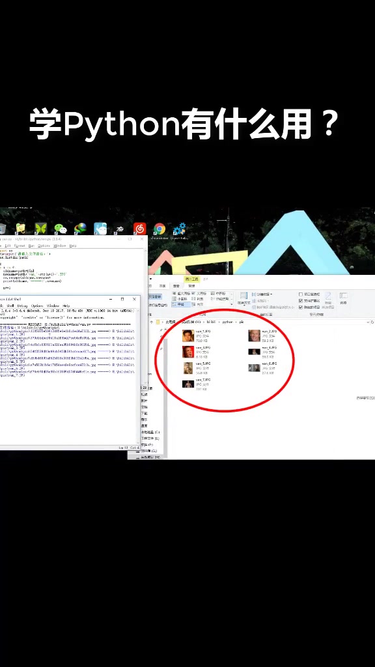Open the WeChat desktop shortcut
Image resolution: width=375 pixels, height=667 pixels.
(61, 229)
